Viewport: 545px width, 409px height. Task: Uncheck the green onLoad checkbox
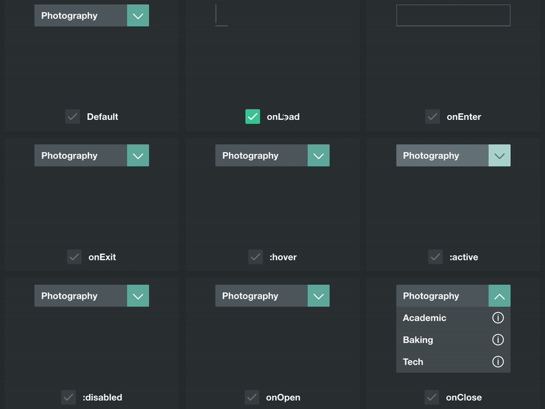tap(253, 117)
